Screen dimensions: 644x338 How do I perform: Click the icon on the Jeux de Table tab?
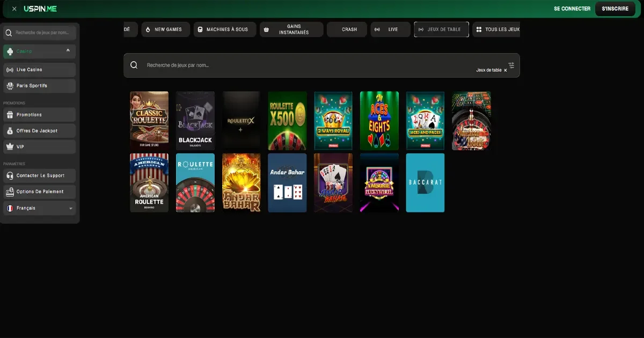point(421,30)
